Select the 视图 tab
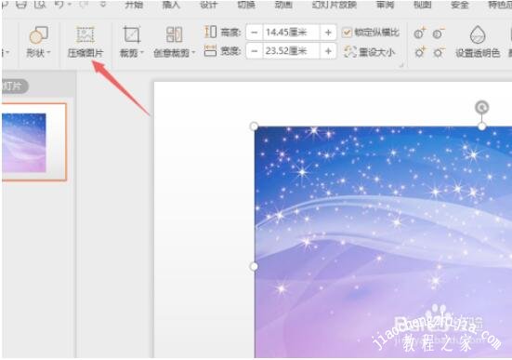The image size is (512, 360). [x=423, y=5]
